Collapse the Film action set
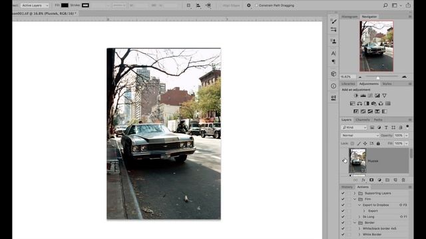The width and height of the screenshot is (426, 239). (355, 199)
